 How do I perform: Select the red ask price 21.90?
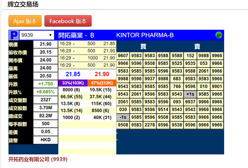tap(102, 74)
